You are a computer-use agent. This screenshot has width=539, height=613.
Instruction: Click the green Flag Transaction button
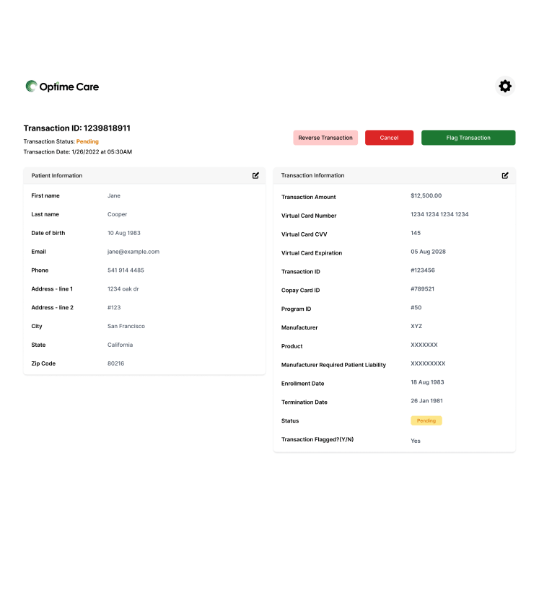click(x=468, y=138)
